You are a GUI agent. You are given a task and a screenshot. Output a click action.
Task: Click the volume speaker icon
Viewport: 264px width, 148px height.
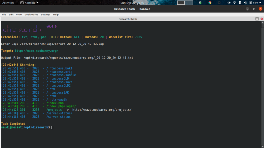point(245,3)
